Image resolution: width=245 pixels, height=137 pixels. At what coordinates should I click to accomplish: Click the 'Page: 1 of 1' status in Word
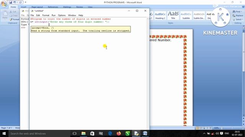[7, 128]
